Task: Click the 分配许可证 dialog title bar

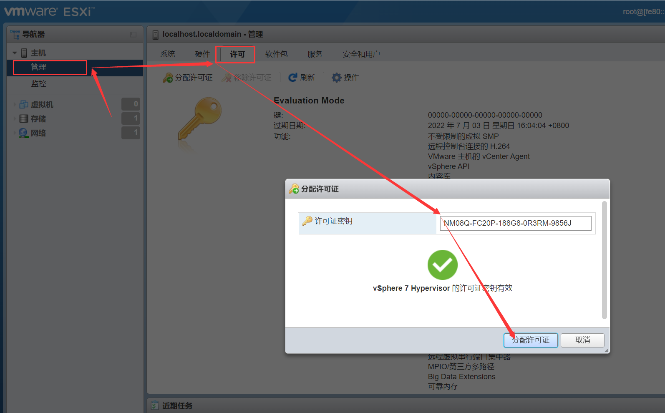Action: (x=447, y=189)
